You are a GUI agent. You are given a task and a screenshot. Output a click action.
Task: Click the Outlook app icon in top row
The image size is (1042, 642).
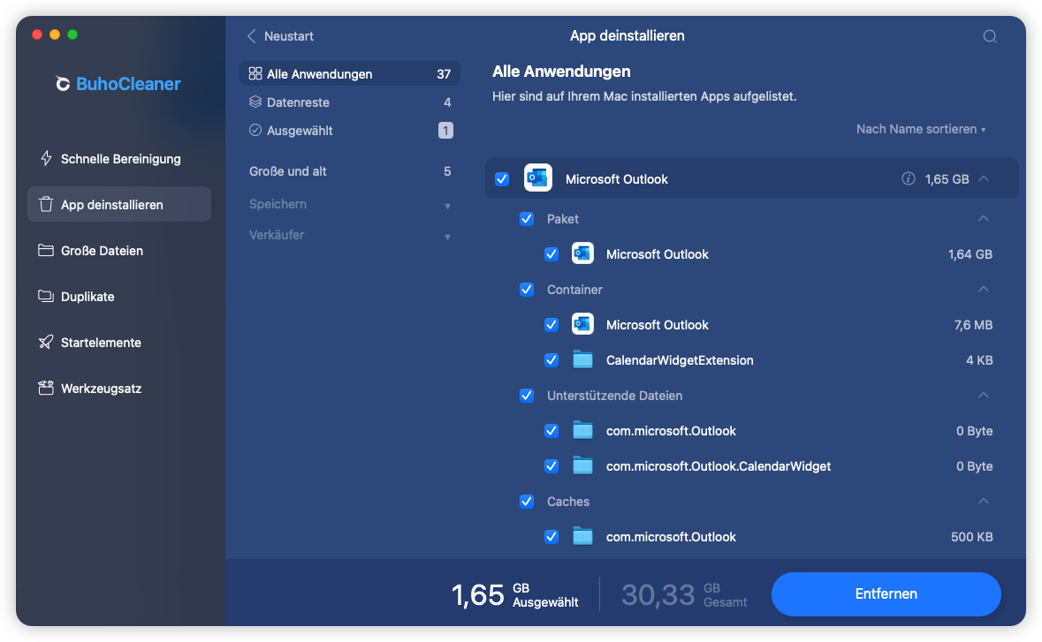tap(537, 177)
